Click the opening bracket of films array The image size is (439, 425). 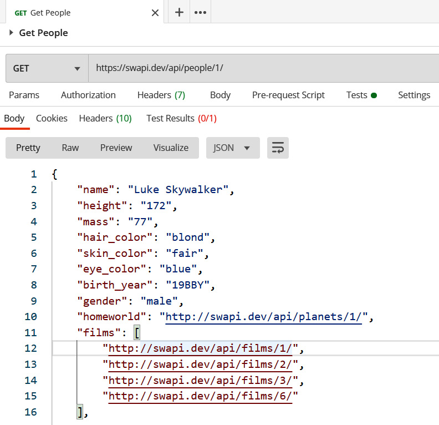click(x=137, y=333)
